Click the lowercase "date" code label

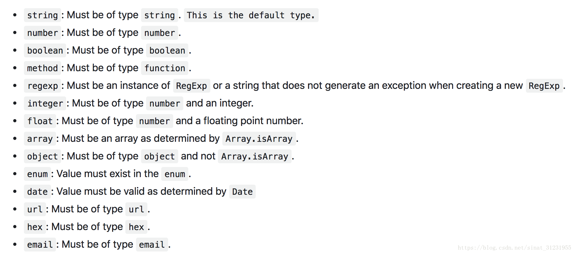pyautogui.click(x=37, y=192)
